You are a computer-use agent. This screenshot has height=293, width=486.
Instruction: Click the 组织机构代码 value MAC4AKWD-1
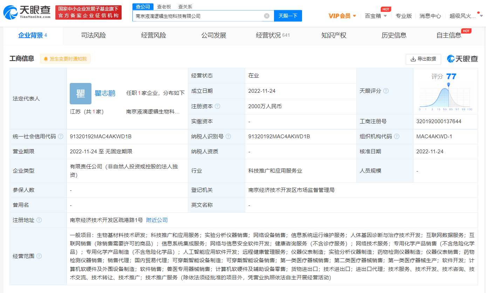click(434, 137)
